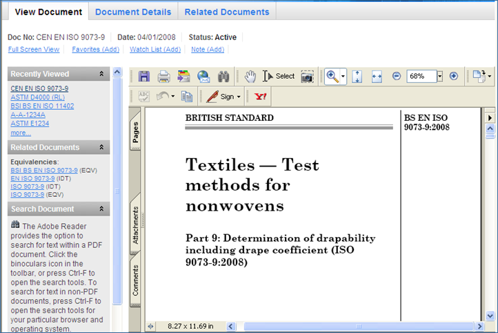Activate the Snapshot camera tool
Screen dimensions: 498x333
(307, 76)
